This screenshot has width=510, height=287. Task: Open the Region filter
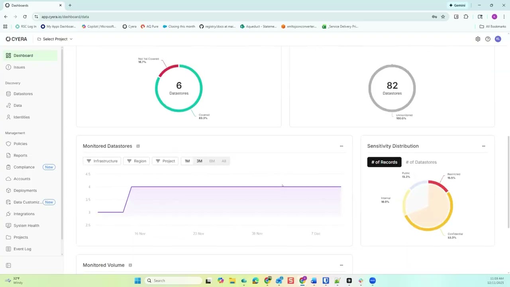(136, 161)
